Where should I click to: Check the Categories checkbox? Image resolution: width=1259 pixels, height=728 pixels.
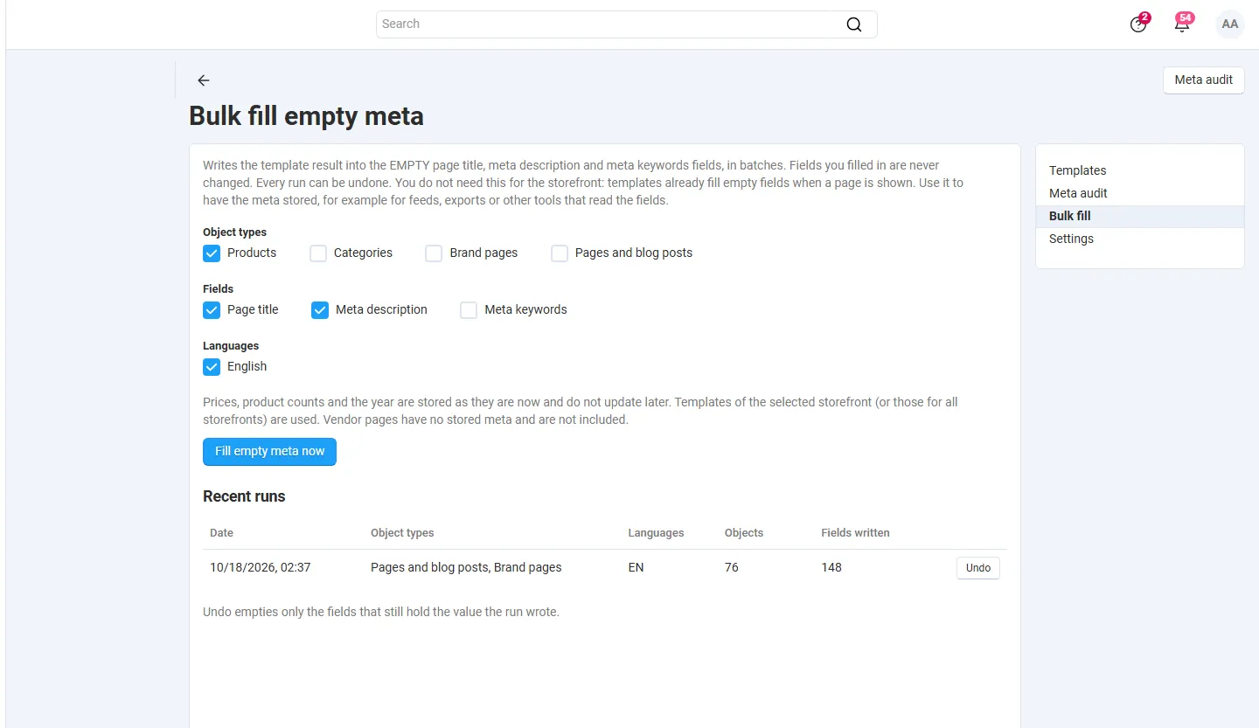(318, 253)
